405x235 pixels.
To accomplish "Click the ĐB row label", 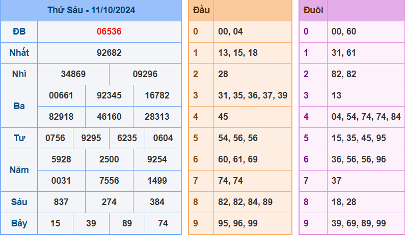I will [x=19, y=31].
